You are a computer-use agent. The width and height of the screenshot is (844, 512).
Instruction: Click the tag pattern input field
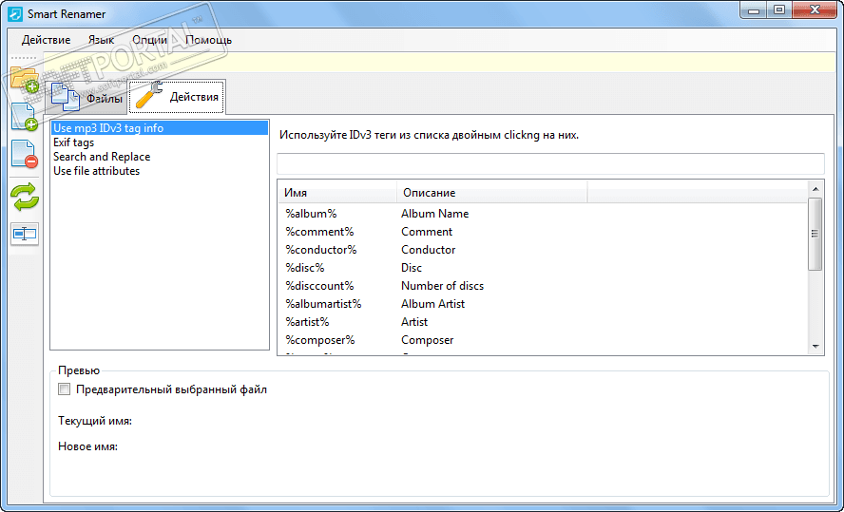coord(550,163)
